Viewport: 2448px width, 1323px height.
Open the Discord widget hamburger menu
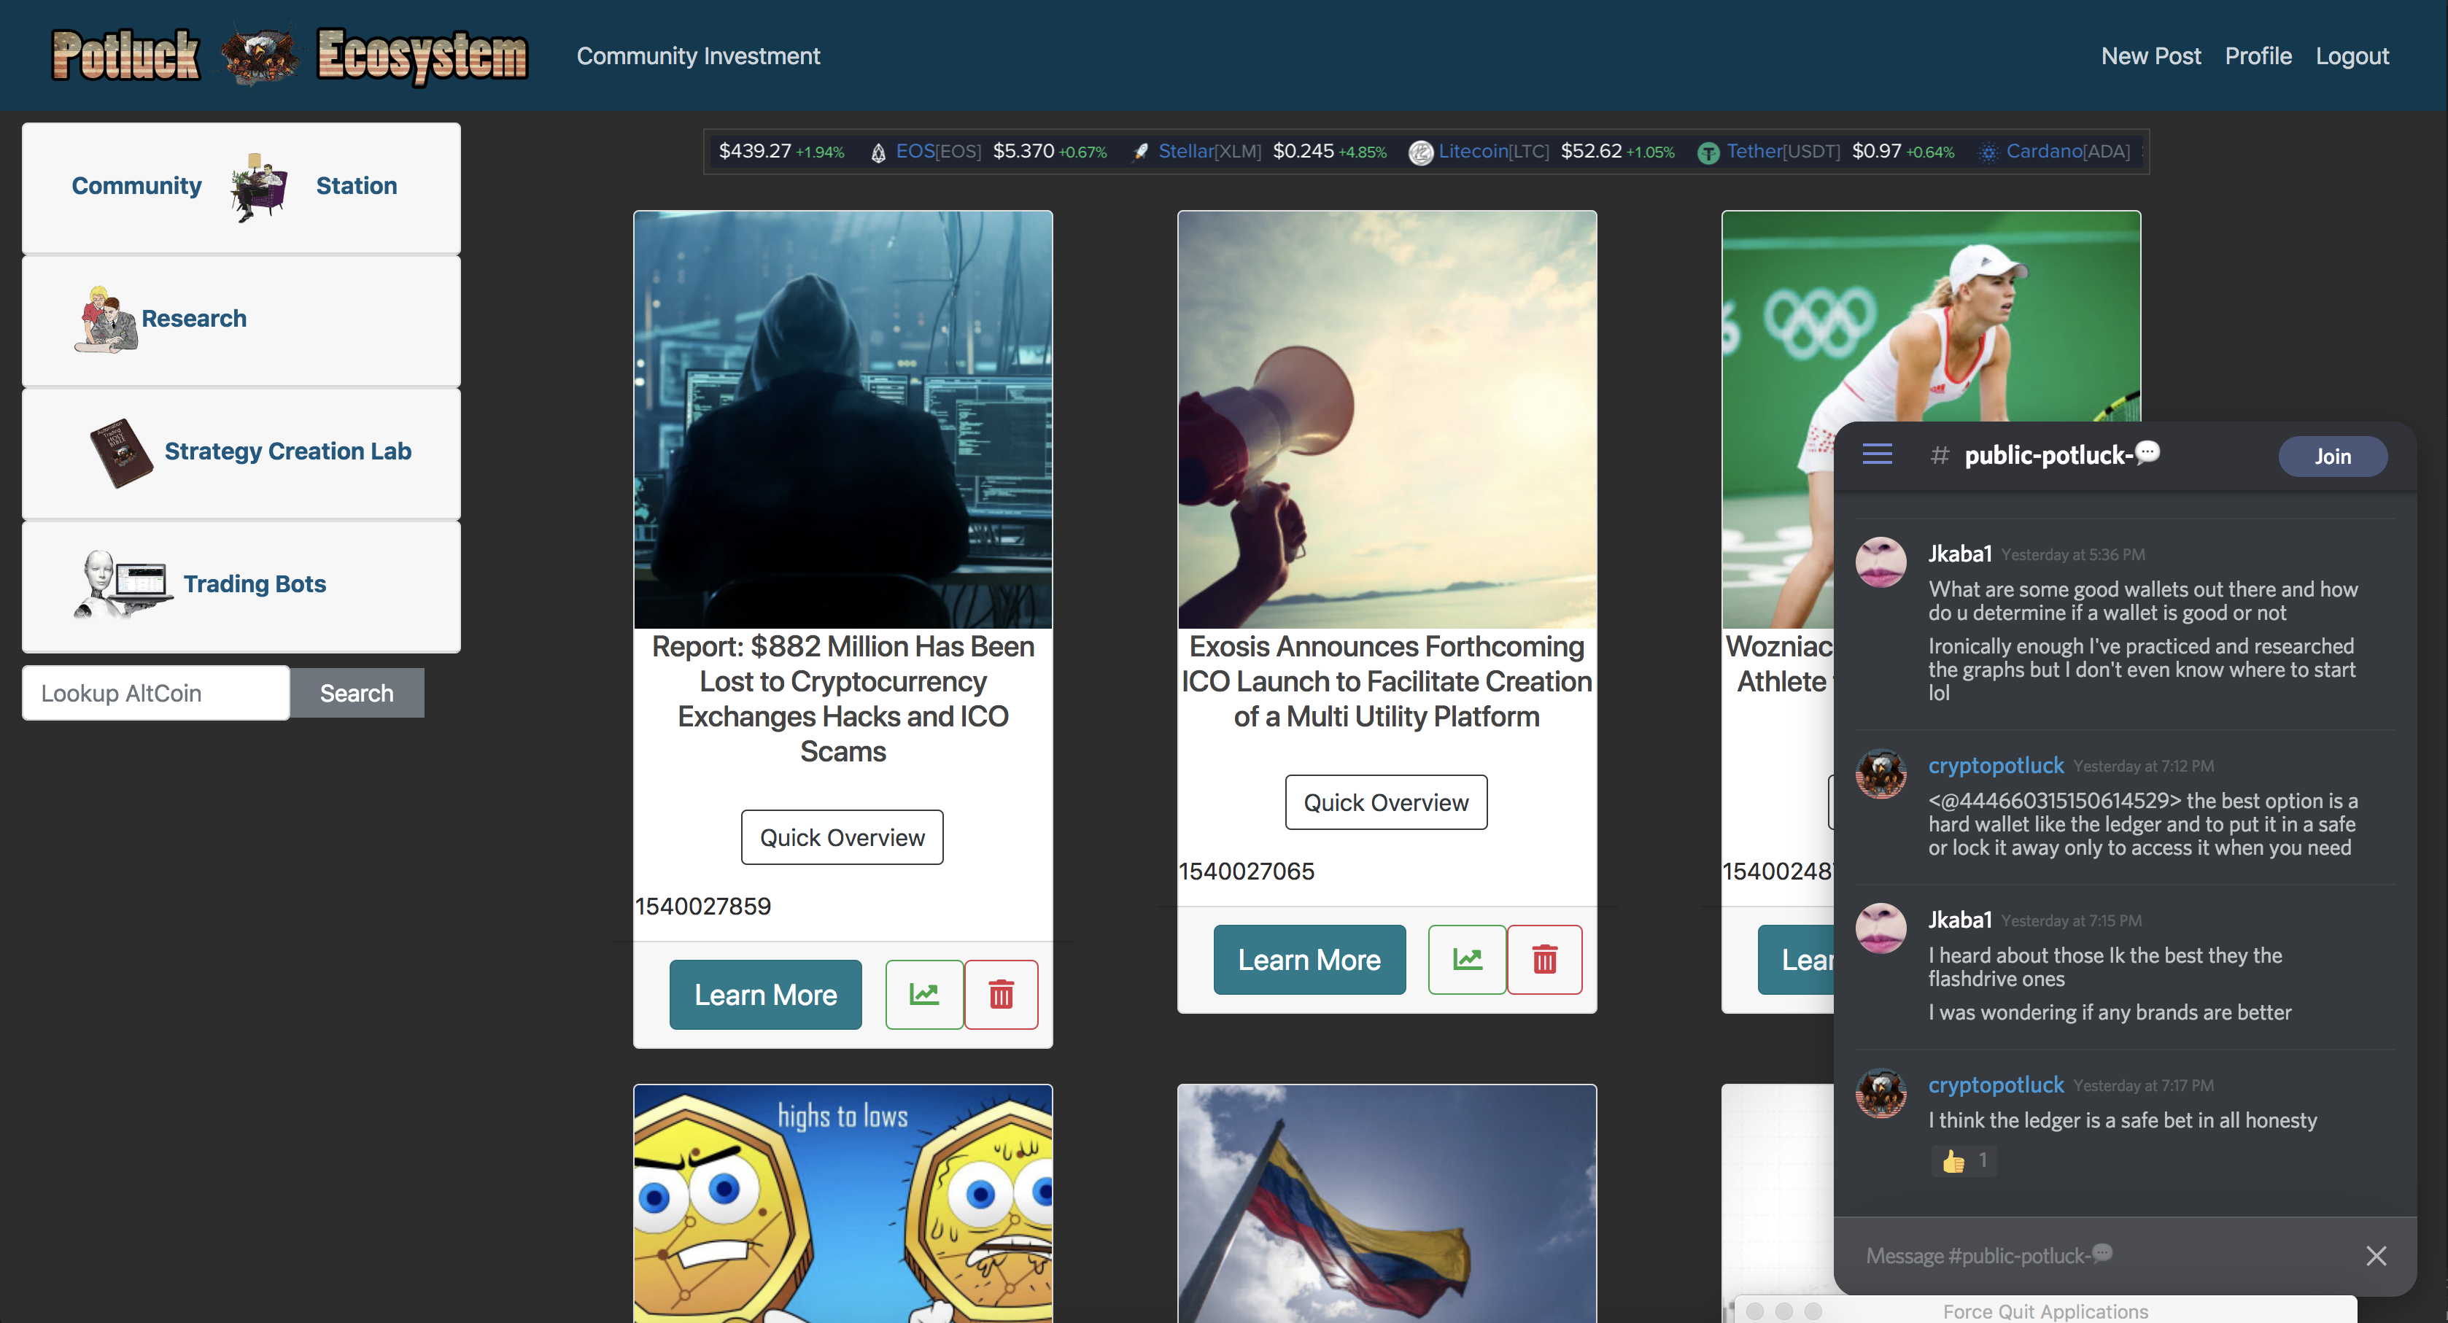click(x=1876, y=454)
